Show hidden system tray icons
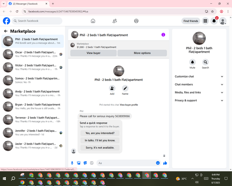Screen dimensions: 232x186 [x=192, y=179]
